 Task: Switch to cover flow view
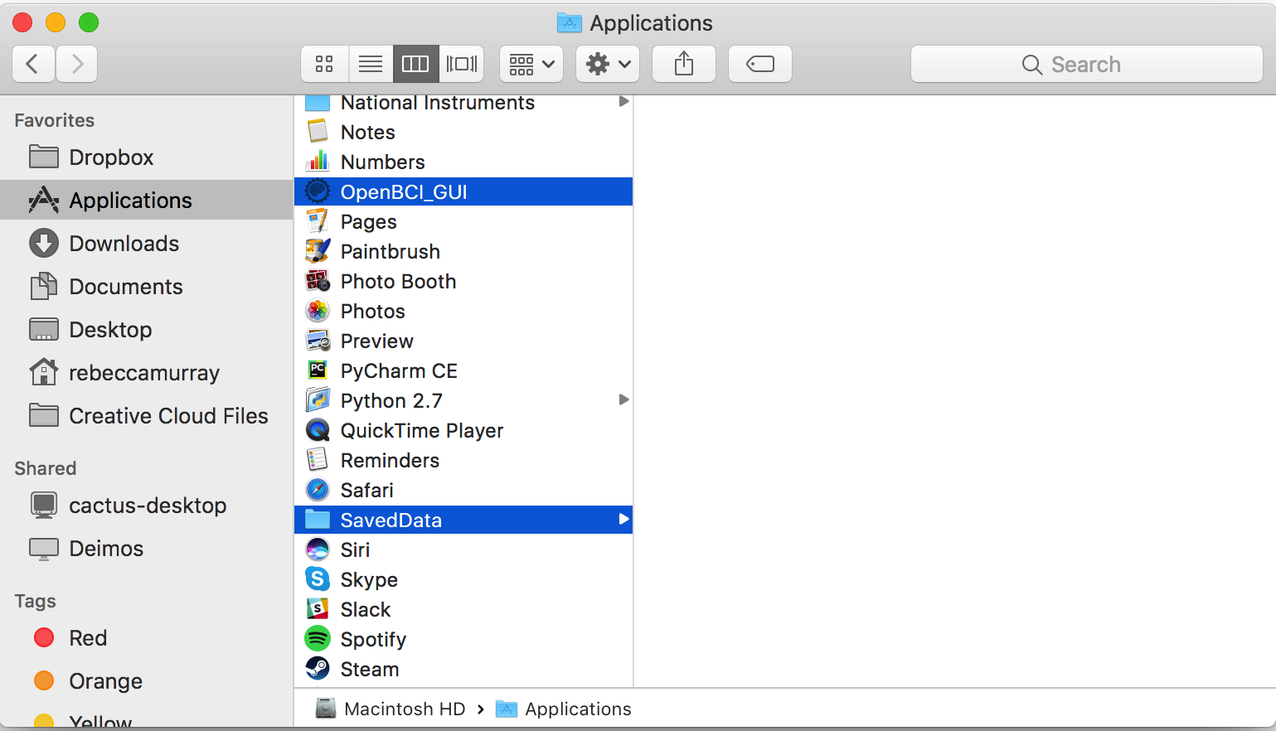tap(461, 64)
